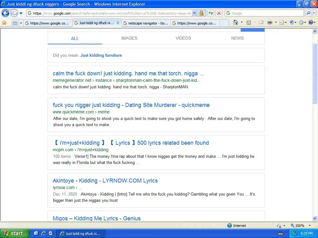The height and width of the screenshot is (238, 318).
Task: Click the vertical scrollbar thumb
Action: coord(315,73)
